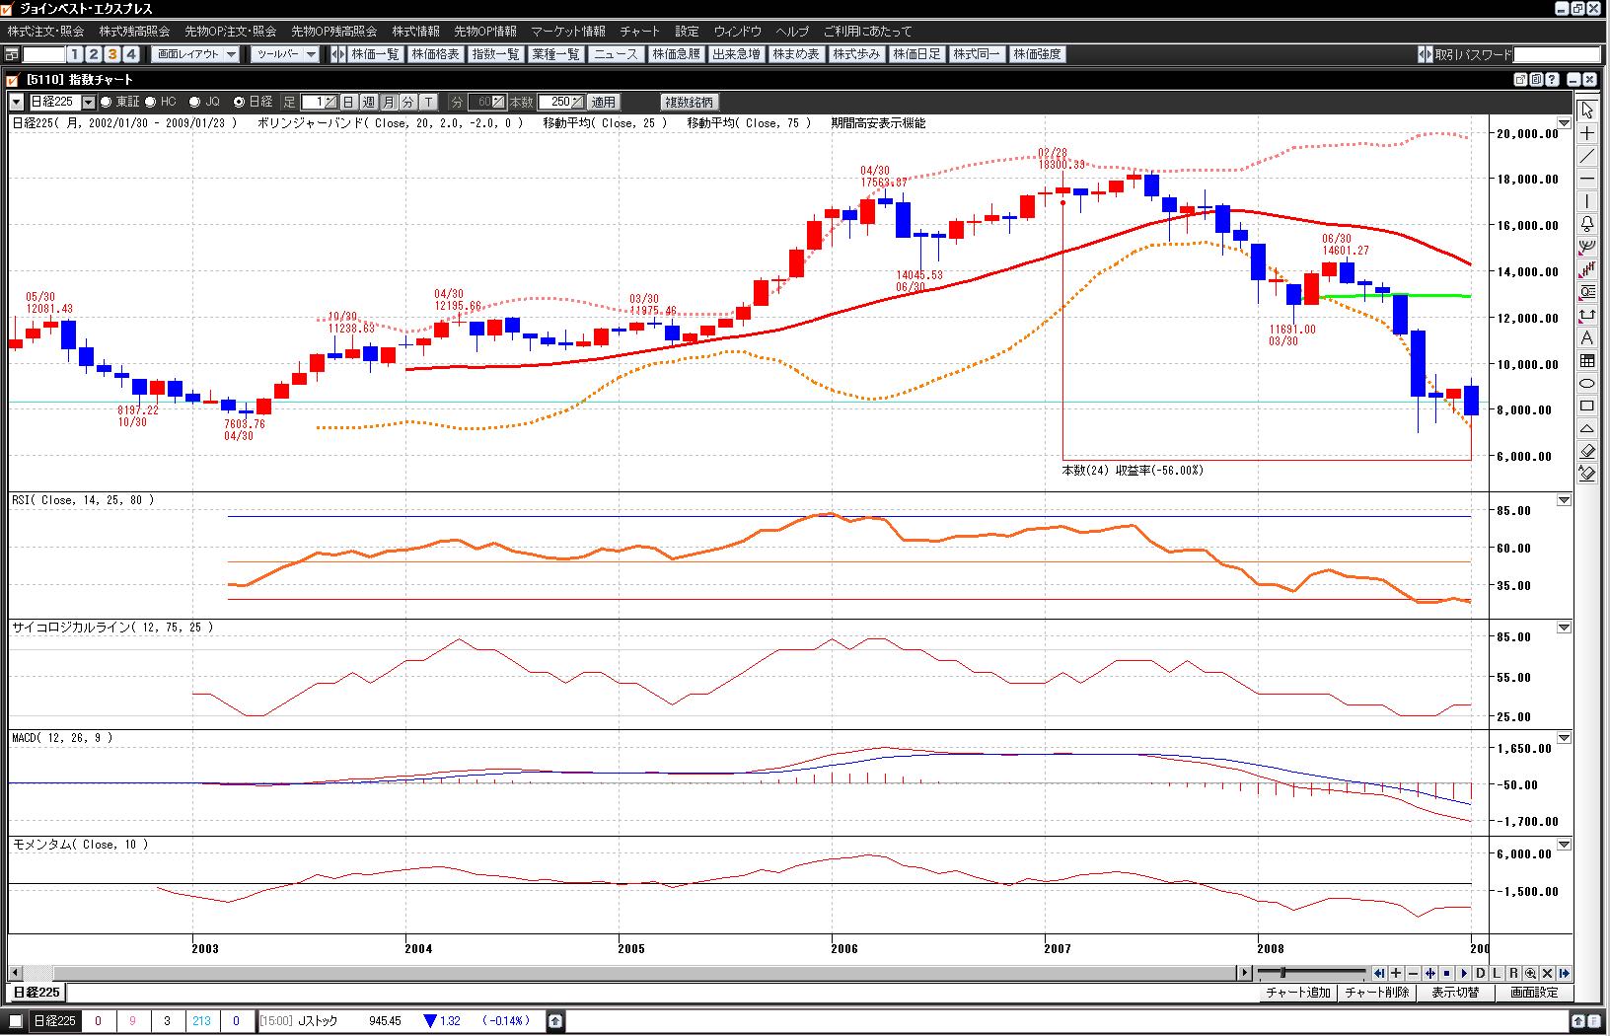Screen dimensions: 1610x1036
Task: Expand the RSI panel options arrow
Action: (x=1564, y=500)
